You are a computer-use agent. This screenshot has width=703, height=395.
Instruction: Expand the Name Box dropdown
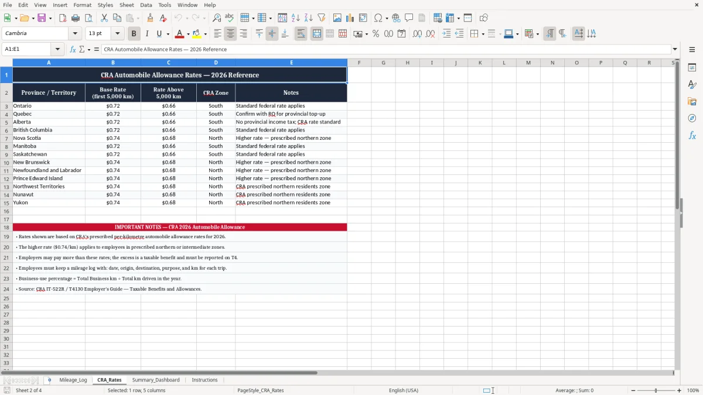57,50
